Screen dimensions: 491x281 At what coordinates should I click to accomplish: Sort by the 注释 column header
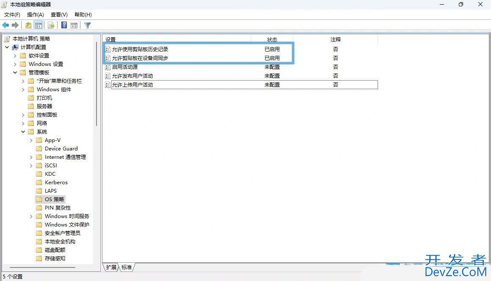[335, 40]
